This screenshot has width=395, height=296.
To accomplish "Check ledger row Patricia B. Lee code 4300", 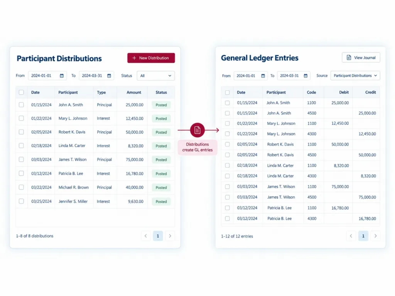I will pyautogui.click(x=227, y=219).
